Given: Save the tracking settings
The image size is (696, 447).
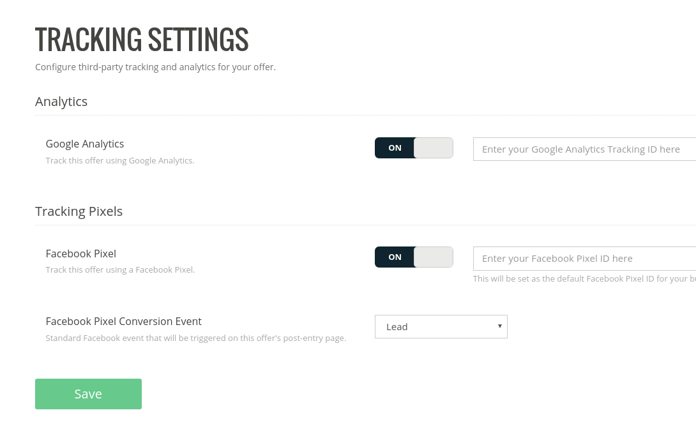Looking at the screenshot, I should (88, 394).
